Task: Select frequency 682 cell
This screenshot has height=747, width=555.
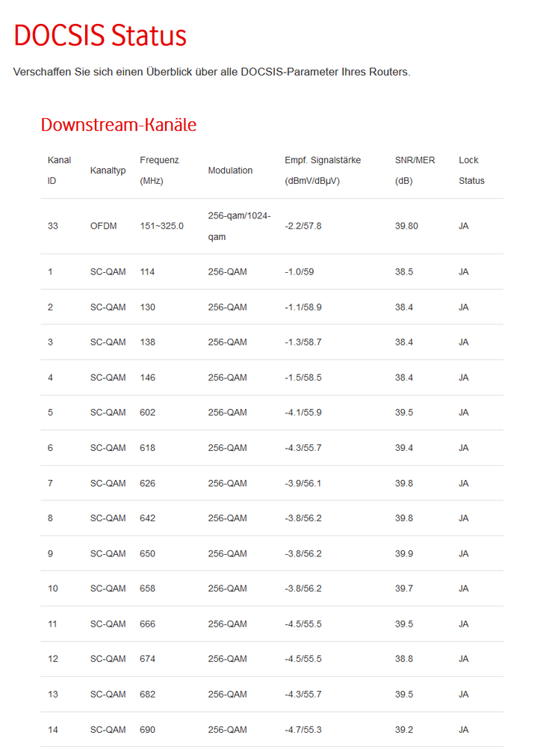Action: click(148, 695)
